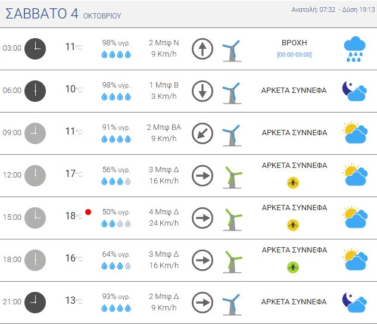Click the diagonal wind arrow at 09:00
The height and width of the screenshot is (324, 377).
[x=202, y=133]
